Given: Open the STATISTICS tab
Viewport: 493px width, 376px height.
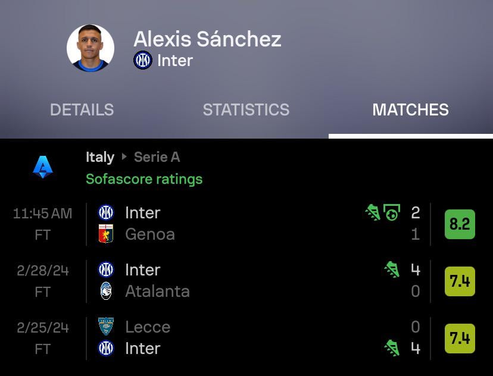Looking at the screenshot, I should 246,110.
